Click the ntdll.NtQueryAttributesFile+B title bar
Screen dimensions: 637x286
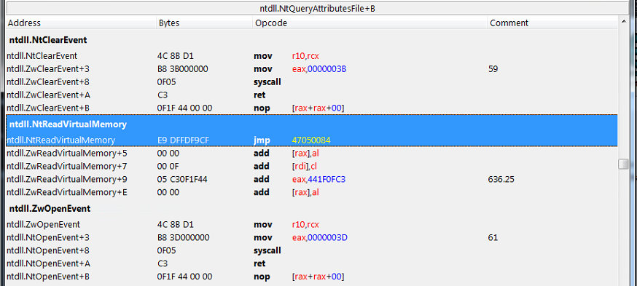pyautogui.click(x=317, y=9)
